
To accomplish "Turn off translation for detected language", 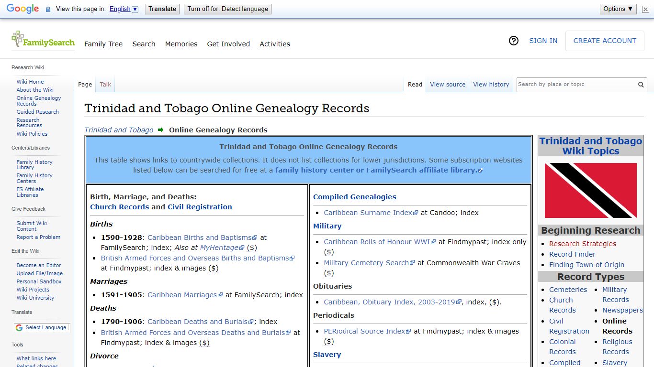I will [227, 9].
